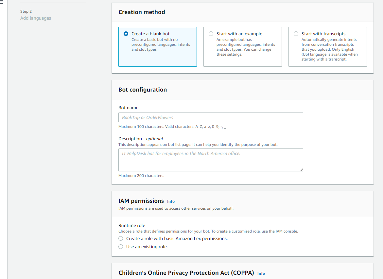Screen dimensions: 383x279
Task: Click the Start with an example card description
Action: [x=246, y=47]
